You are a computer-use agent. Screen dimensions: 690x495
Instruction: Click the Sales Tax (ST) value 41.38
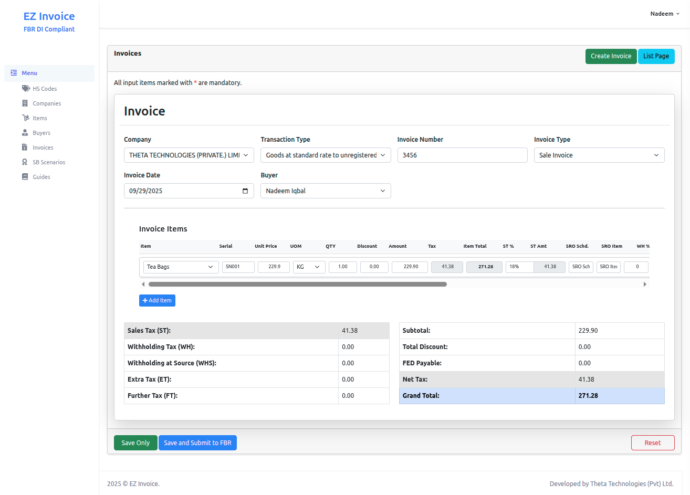[x=350, y=331]
